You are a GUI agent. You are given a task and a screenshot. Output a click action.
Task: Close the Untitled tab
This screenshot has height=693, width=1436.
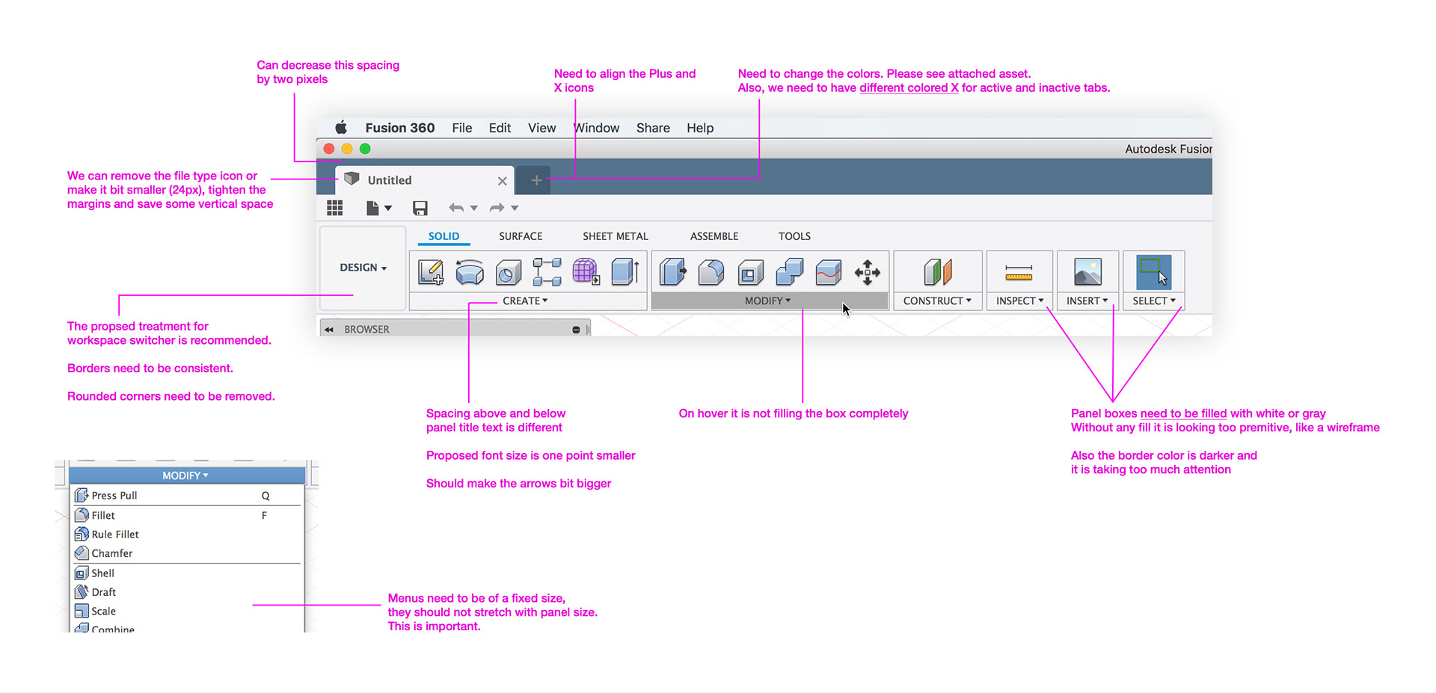click(x=503, y=181)
